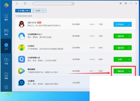
Task: Click the 7.4分 rating of QQ浏览器
Action: coord(101,36)
